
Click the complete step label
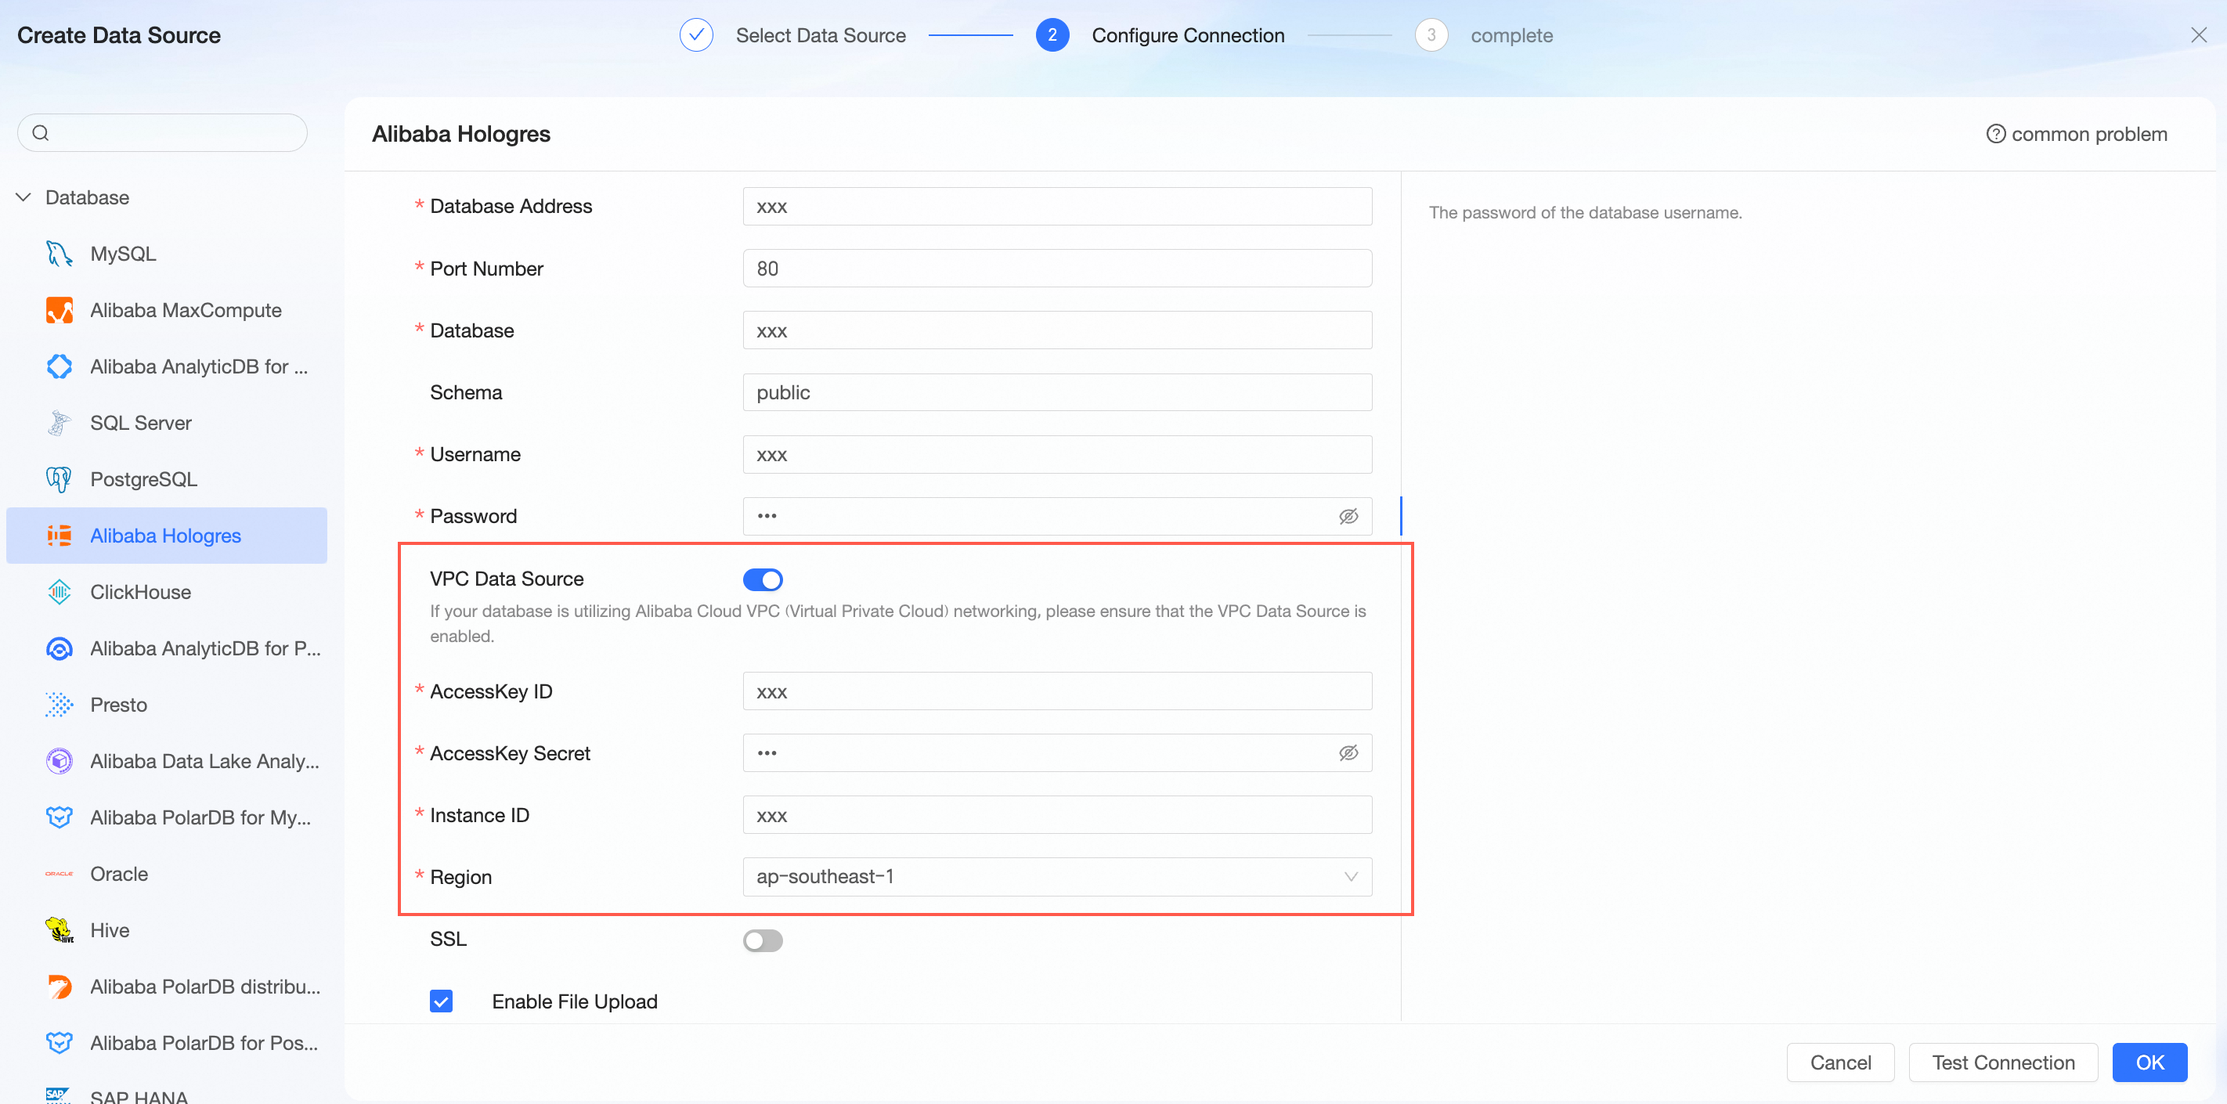coord(1511,35)
